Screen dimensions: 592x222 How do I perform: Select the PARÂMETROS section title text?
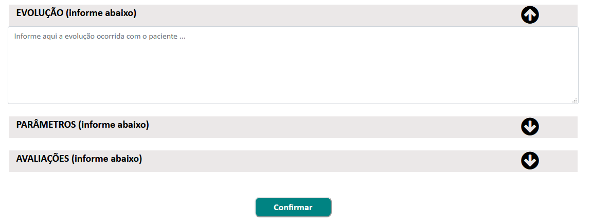click(82, 125)
